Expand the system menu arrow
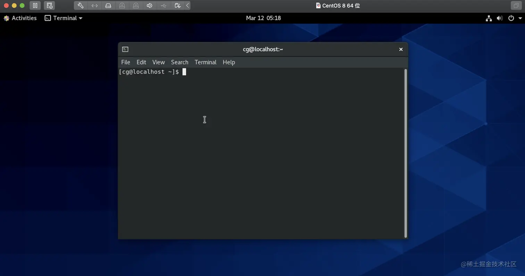The width and height of the screenshot is (525, 276). 520,18
